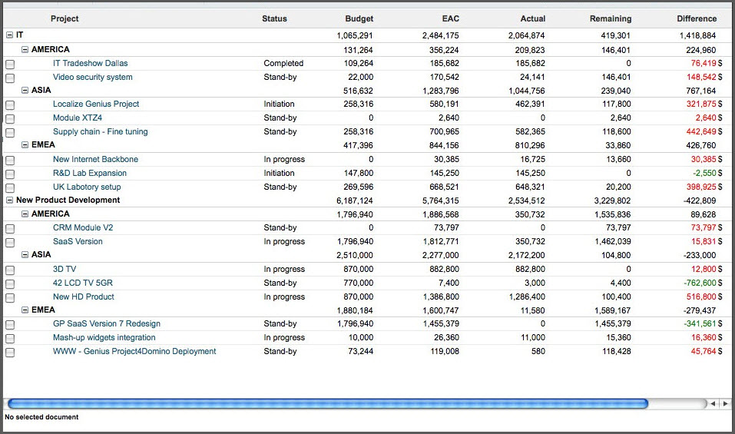This screenshot has width=735, height=434.
Task: Tick the Localize Genius Project checkbox
Action: point(10,105)
